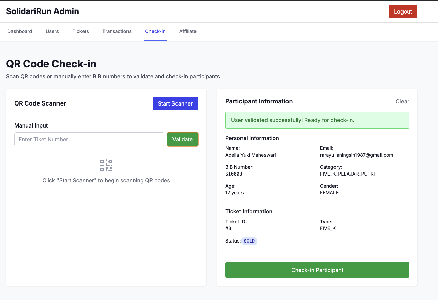This screenshot has height=300, width=438.
Task: Click the BIB number SI0003
Action: 234,174
